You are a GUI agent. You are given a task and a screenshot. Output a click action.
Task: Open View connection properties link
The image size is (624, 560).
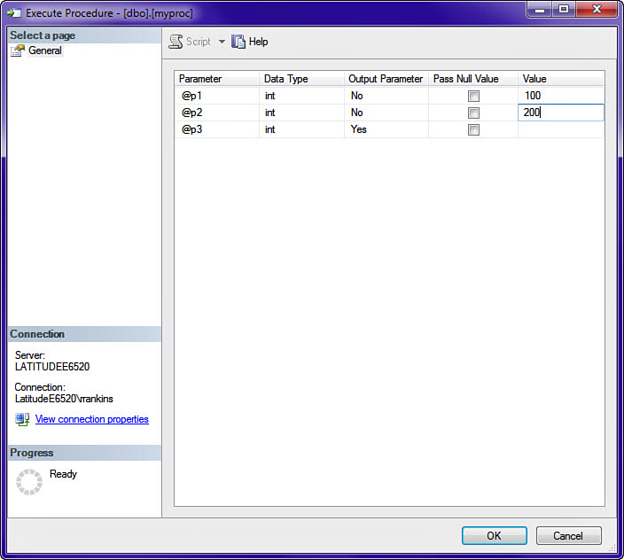[x=91, y=419]
